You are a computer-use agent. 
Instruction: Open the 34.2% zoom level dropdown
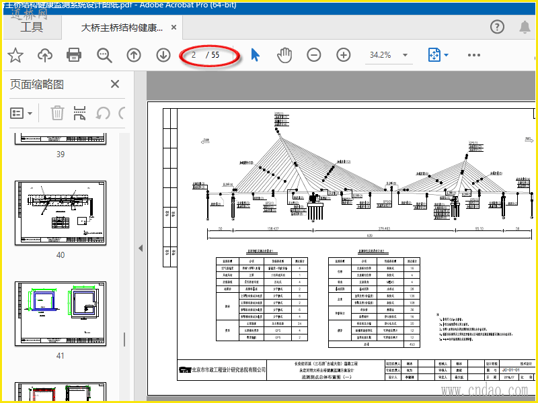tap(406, 55)
